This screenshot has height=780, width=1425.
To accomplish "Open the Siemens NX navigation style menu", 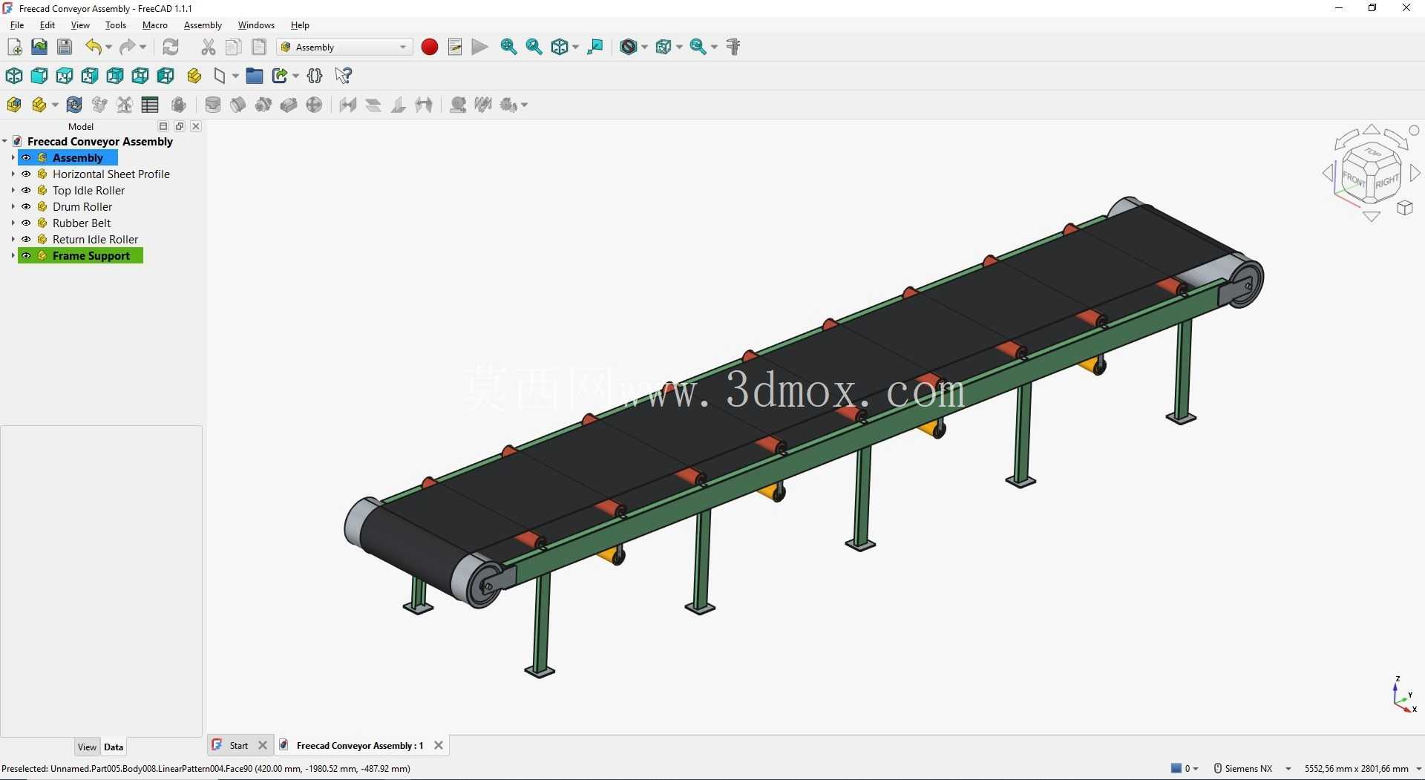I will (1253, 768).
